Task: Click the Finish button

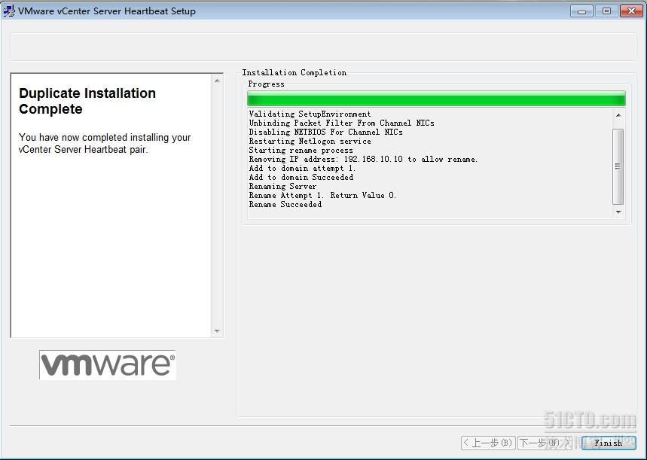Action: (x=609, y=443)
